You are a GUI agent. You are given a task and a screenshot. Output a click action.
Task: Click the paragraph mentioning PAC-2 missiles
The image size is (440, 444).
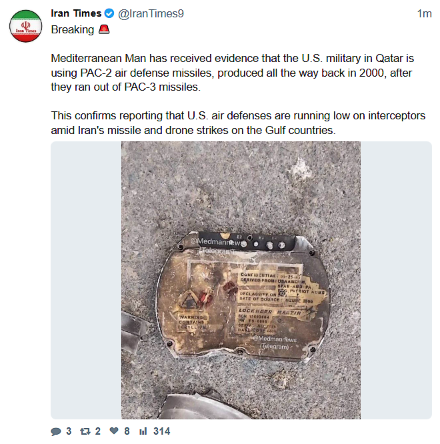(232, 73)
